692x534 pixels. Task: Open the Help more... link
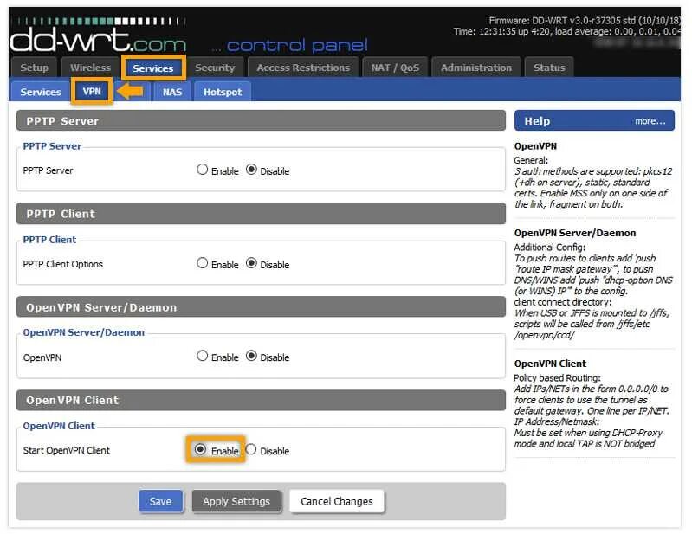tap(650, 121)
